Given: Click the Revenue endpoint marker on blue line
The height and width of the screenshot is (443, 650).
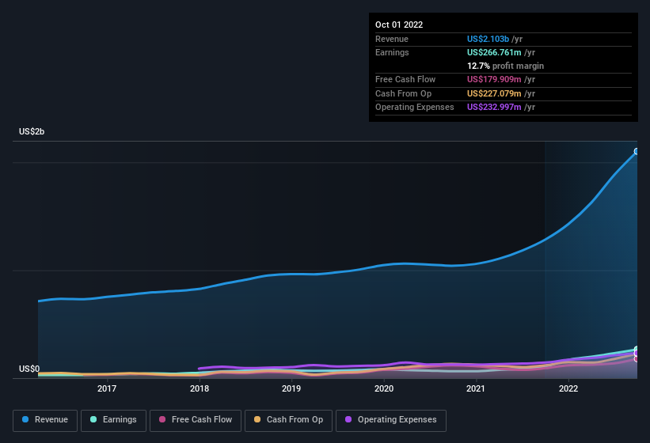Looking at the screenshot, I should point(637,152).
